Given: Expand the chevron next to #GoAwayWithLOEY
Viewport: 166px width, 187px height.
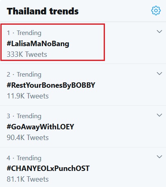Looking at the screenshot, I should pyautogui.click(x=159, y=115).
